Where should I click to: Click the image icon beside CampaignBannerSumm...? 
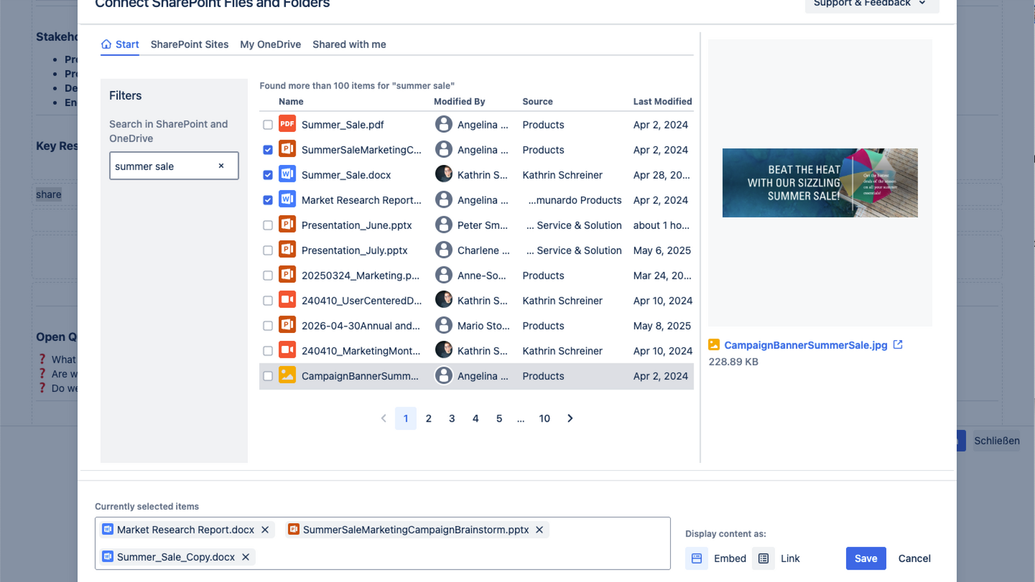click(287, 376)
